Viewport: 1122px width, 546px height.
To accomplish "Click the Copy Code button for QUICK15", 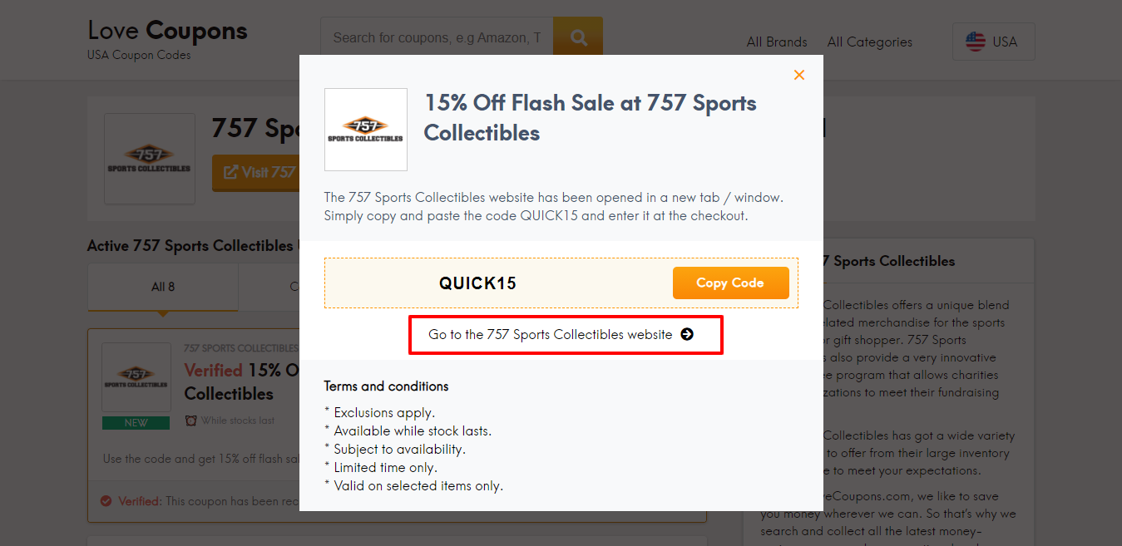I will click(x=730, y=283).
